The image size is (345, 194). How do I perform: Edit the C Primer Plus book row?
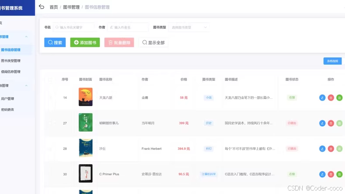point(322,174)
